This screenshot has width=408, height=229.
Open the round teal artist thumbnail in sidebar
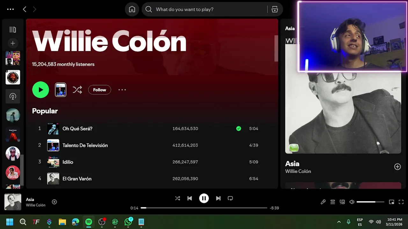click(13, 115)
